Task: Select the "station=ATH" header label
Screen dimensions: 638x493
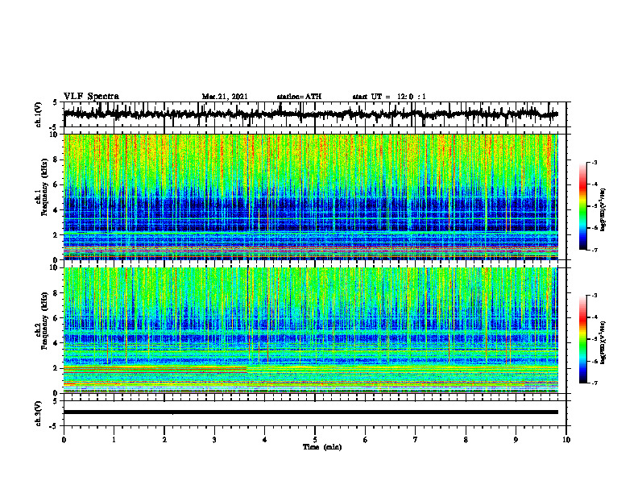Action: 299,97
